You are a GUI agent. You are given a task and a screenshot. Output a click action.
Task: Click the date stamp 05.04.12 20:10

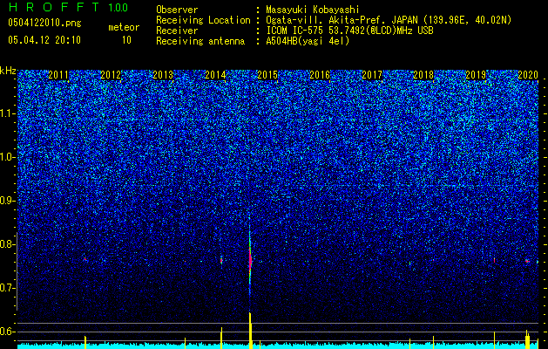pyautogui.click(x=44, y=40)
